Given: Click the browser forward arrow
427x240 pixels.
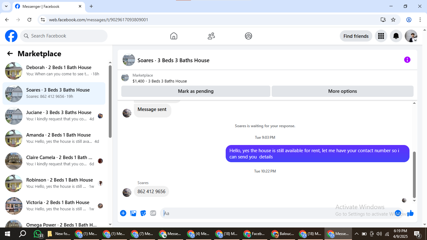Looking at the screenshot, I should click(x=18, y=20).
